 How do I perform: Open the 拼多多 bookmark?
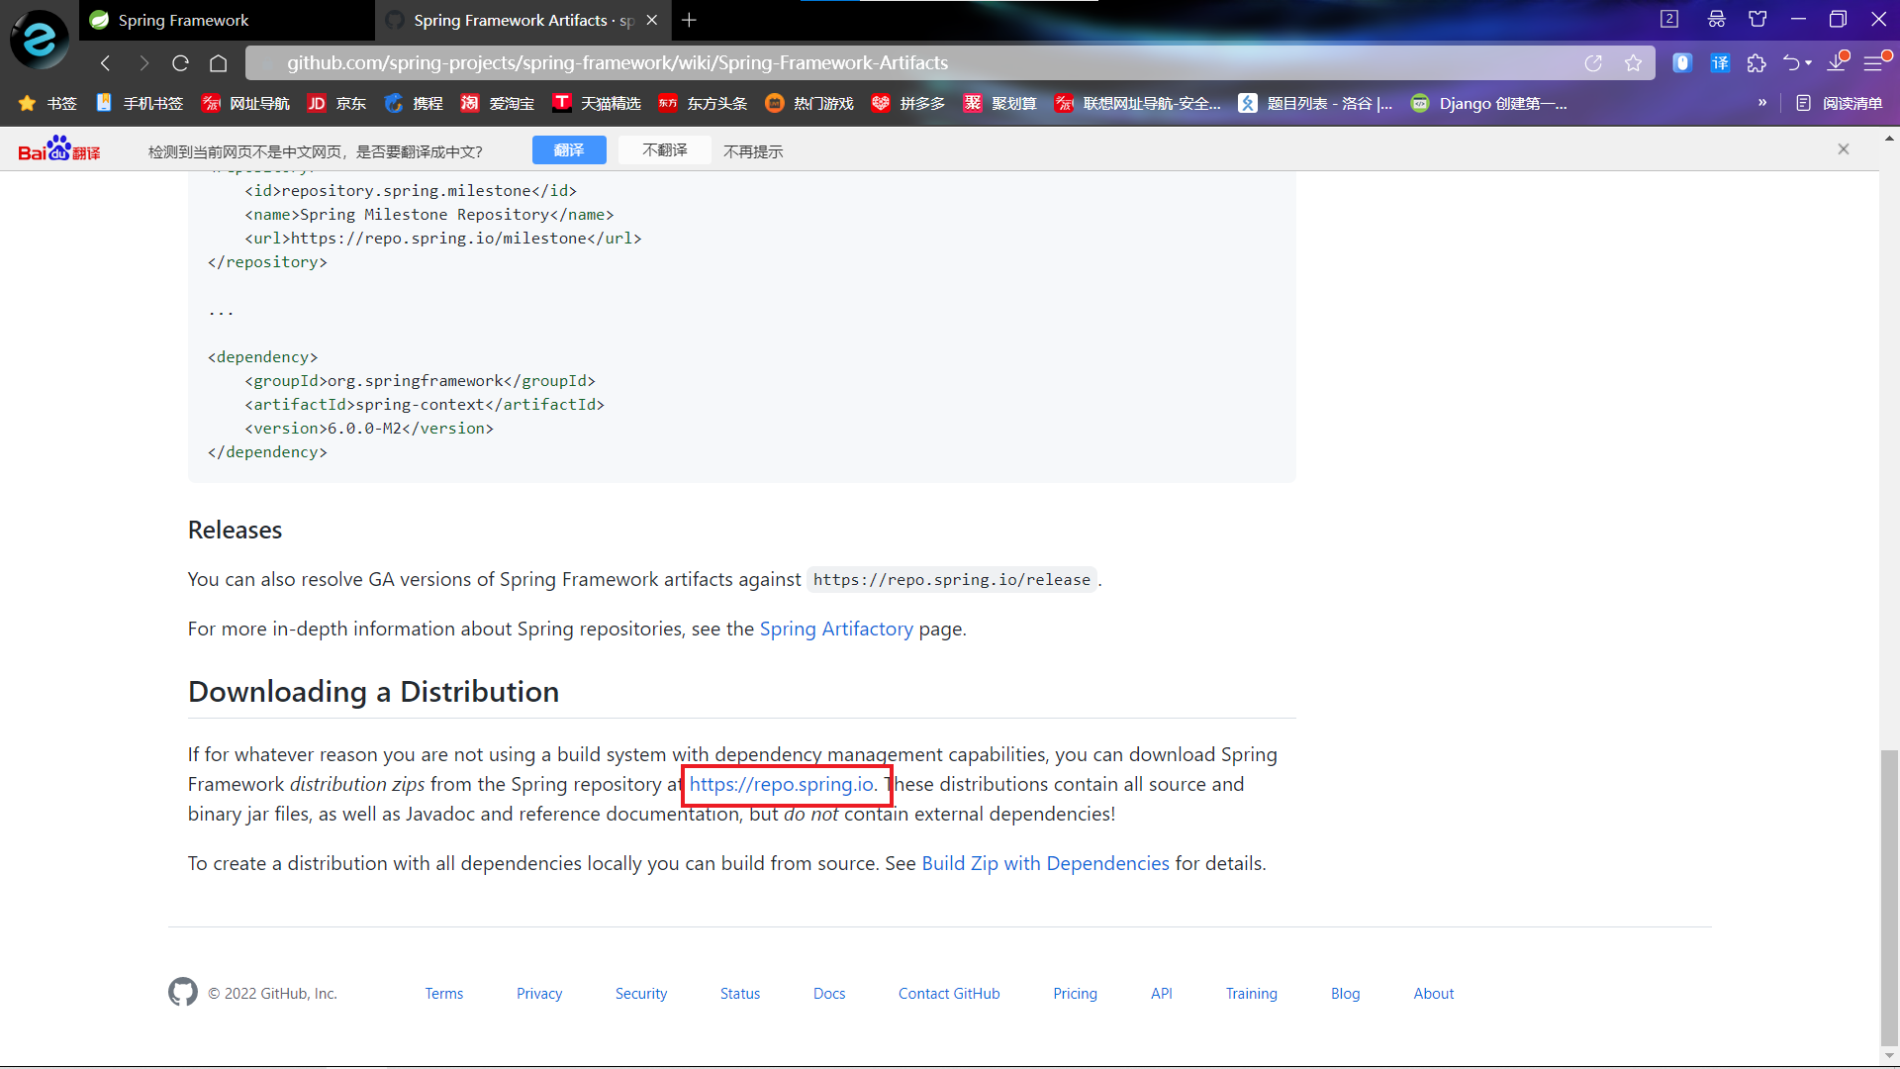pos(908,103)
